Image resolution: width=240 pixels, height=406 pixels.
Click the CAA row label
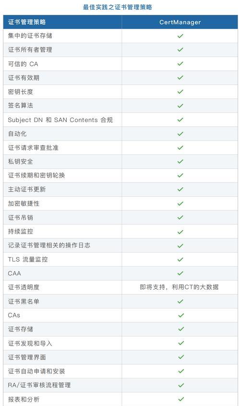(14, 273)
